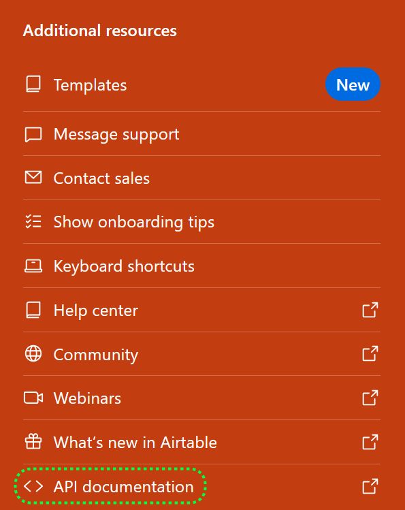Click the Help center book icon
This screenshot has height=510, width=405.
(33, 310)
